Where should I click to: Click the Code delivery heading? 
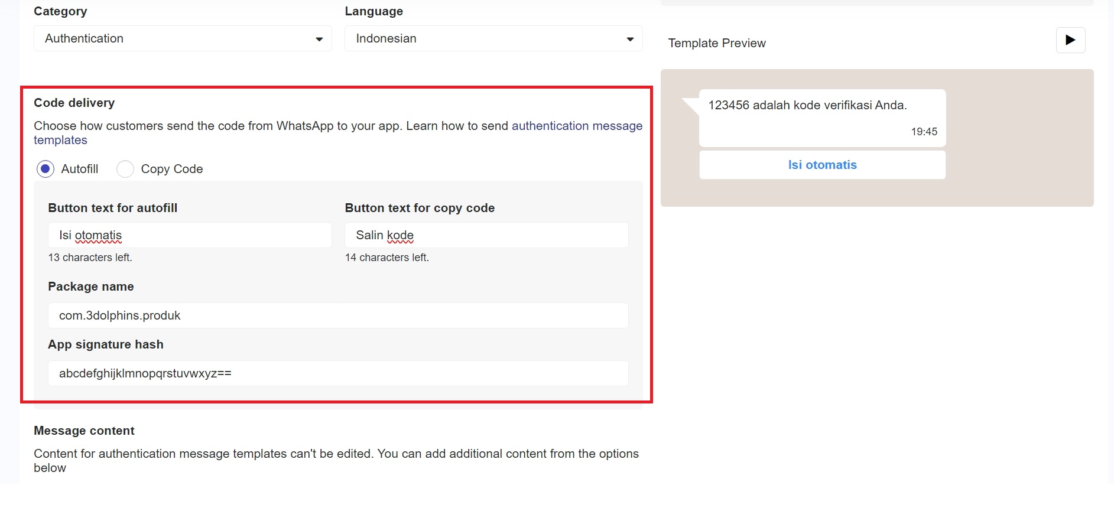74,103
